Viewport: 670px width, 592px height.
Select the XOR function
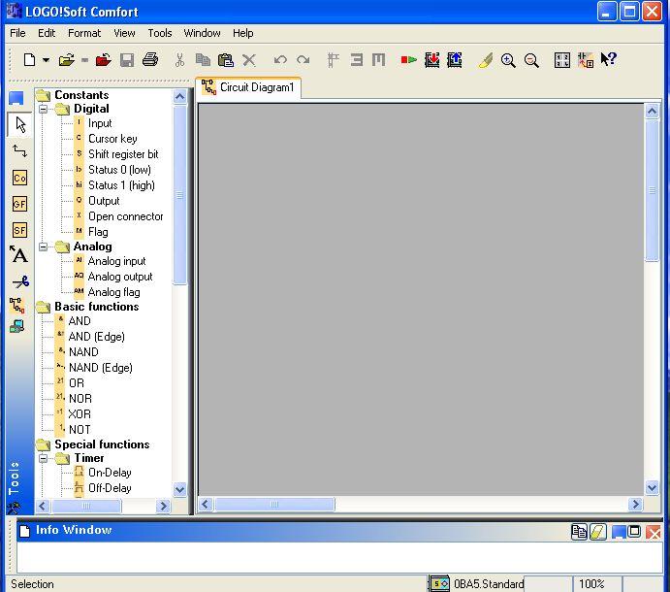pyautogui.click(x=80, y=414)
